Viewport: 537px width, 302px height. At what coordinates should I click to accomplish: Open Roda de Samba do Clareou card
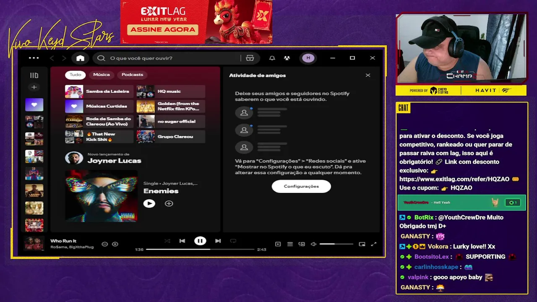(x=99, y=122)
